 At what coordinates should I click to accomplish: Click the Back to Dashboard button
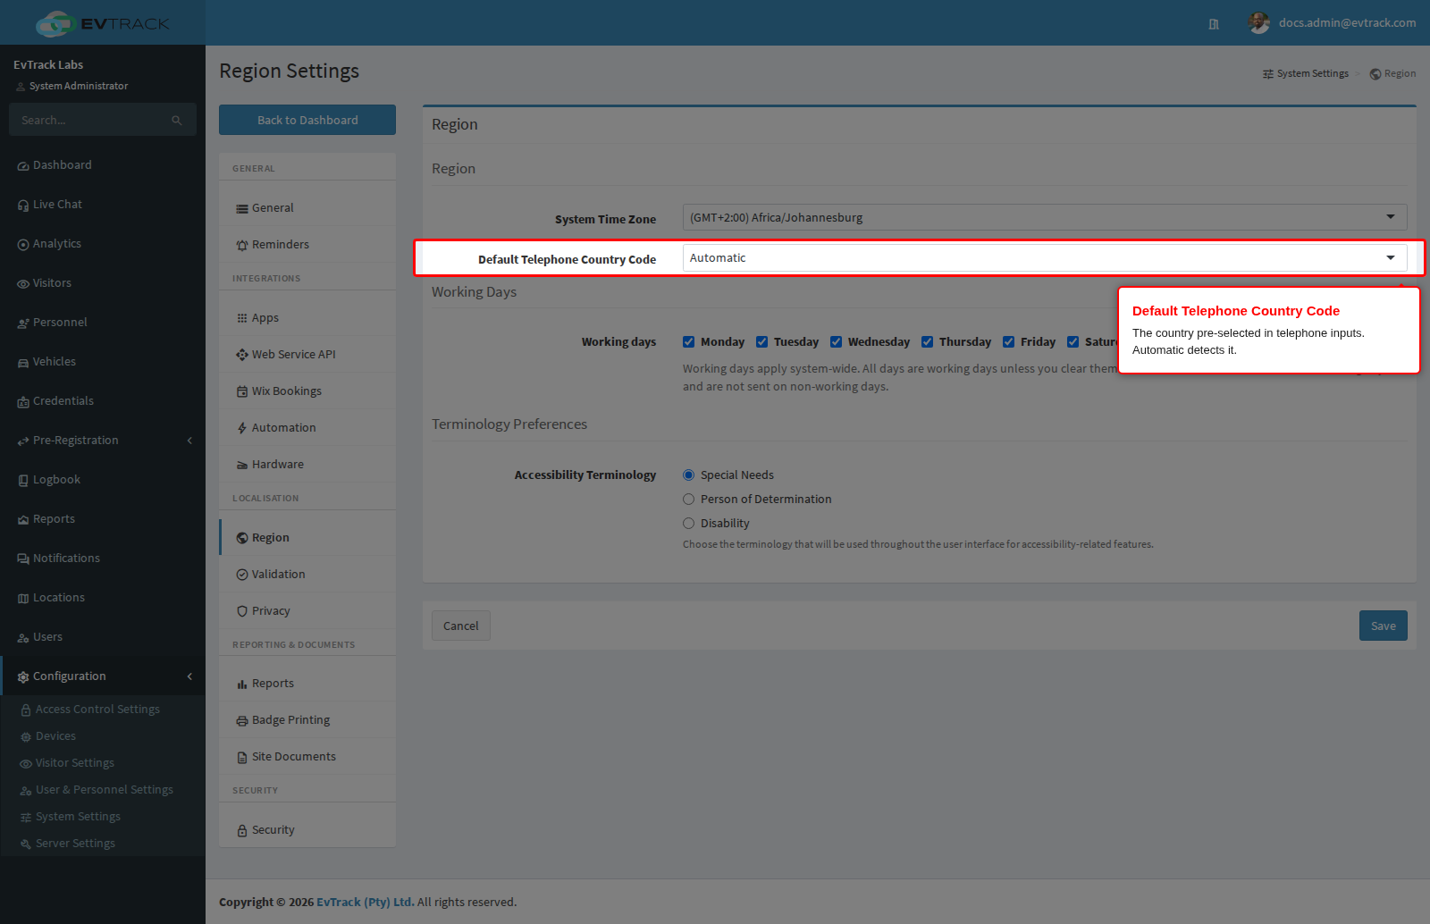[307, 120]
